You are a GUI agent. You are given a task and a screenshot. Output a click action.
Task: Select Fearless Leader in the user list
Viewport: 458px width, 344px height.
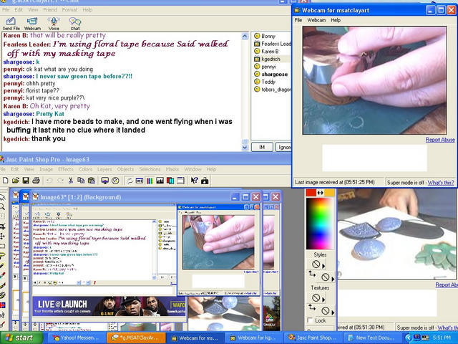click(273, 44)
